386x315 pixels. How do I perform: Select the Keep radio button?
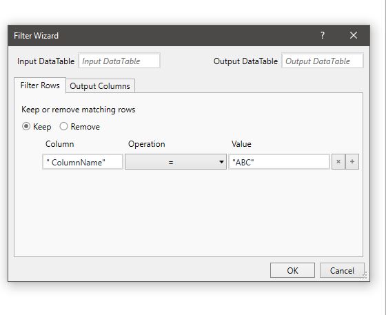(26, 127)
